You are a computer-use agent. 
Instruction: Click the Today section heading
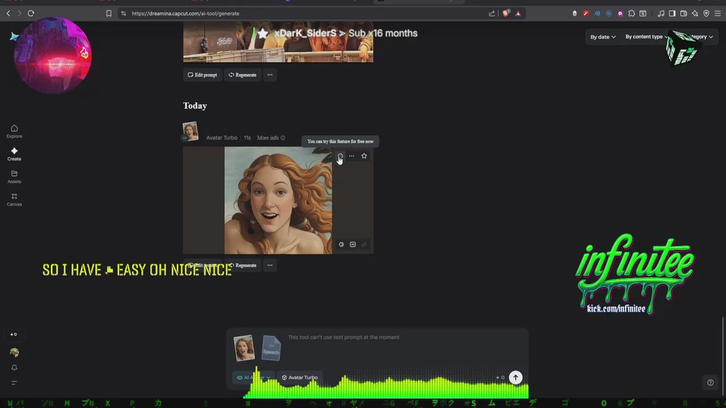click(x=195, y=106)
